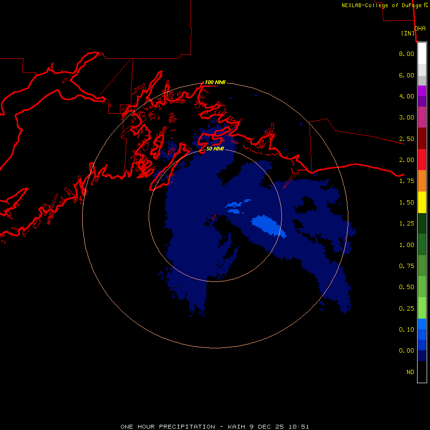Click the 1.50 legend value
This screenshot has width=430, height=430.
407,203
